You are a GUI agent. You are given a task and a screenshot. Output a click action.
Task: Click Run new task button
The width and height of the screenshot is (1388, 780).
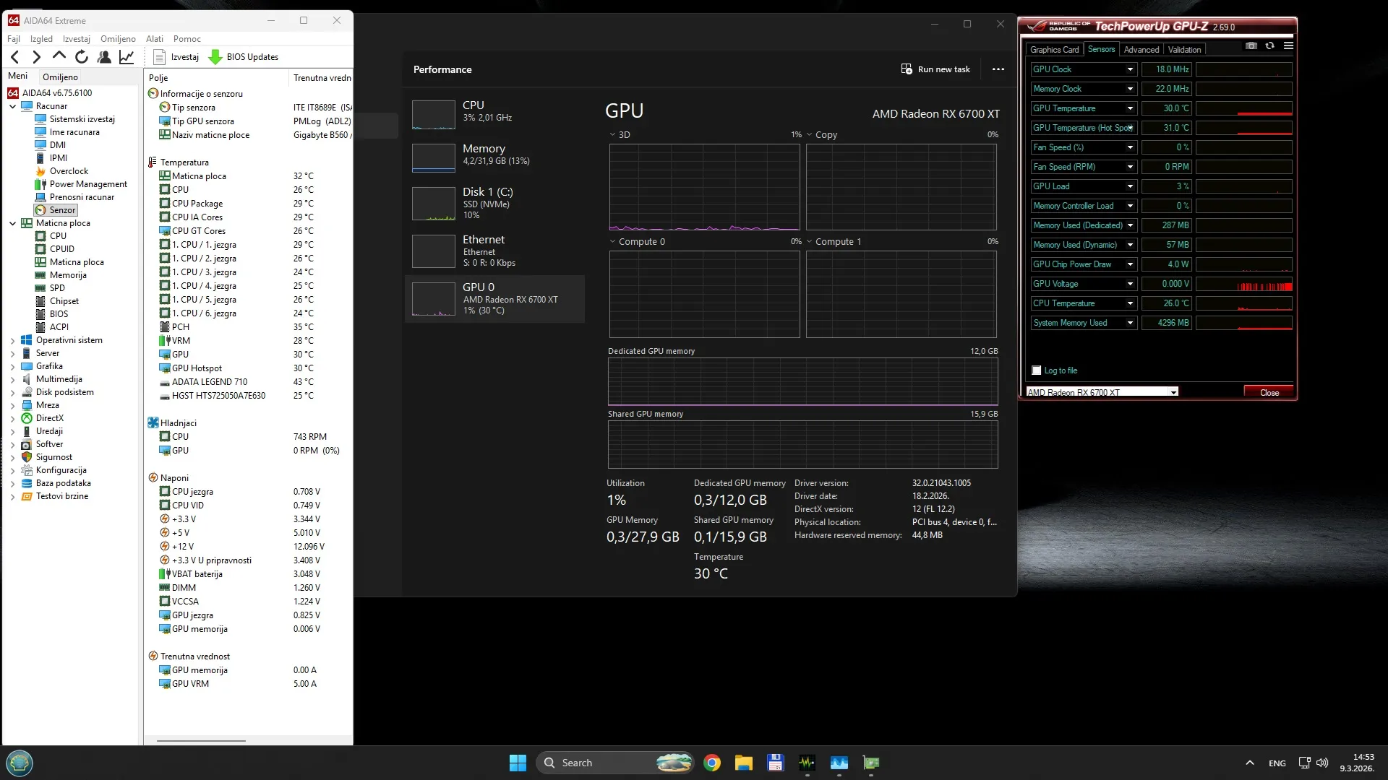coord(935,69)
